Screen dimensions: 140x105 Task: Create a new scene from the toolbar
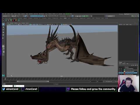click(12, 16)
